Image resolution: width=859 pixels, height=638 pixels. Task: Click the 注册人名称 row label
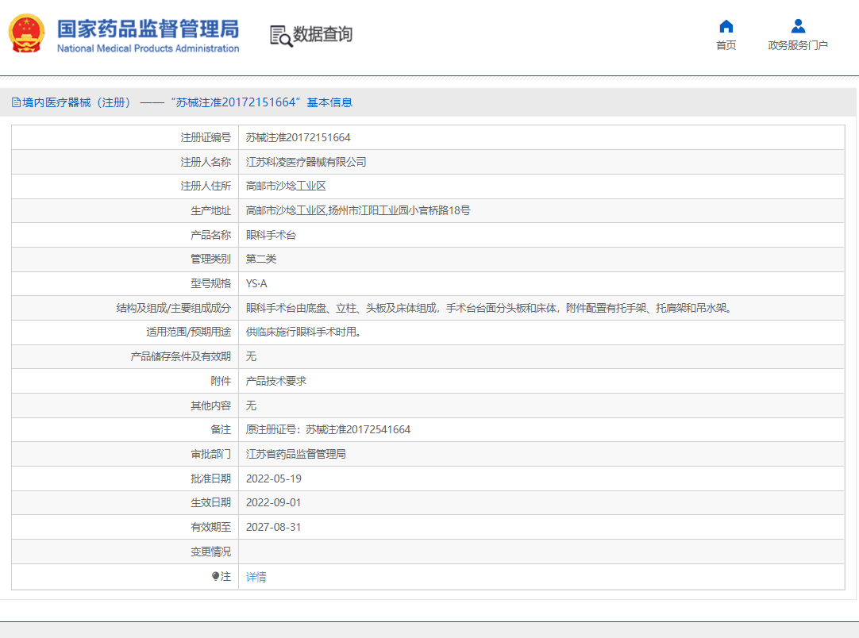(206, 162)
